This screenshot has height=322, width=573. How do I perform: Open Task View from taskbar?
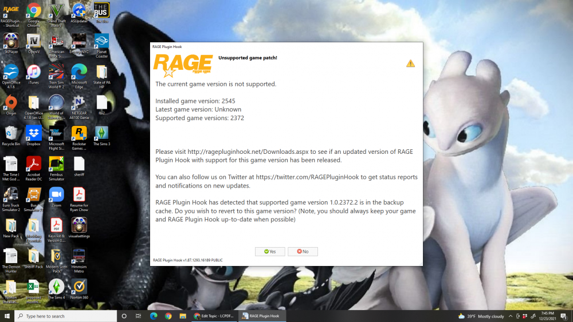138,316
